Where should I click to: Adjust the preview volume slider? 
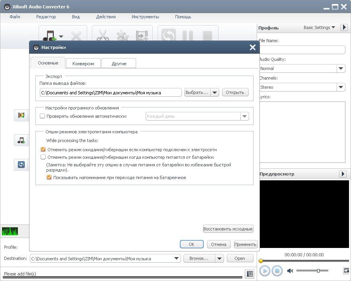318,271
